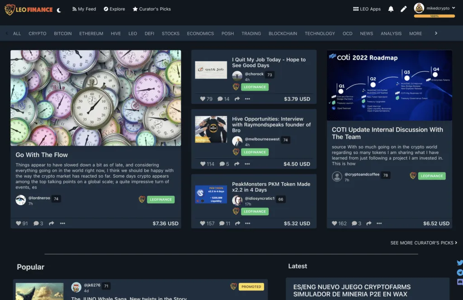The height and width of the screenshot is (300, 463).
Task: Click the 100% voting power bar
Action: 435,16
